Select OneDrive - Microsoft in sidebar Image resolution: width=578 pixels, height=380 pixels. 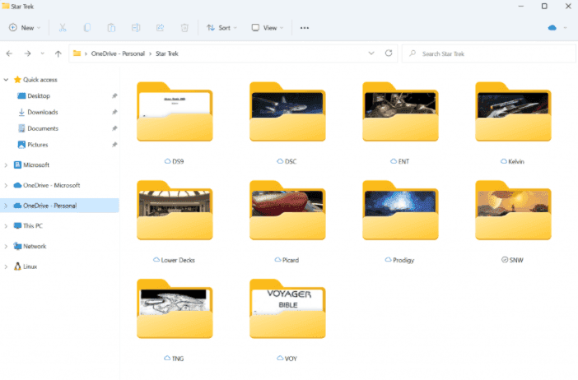pos(52,185)
